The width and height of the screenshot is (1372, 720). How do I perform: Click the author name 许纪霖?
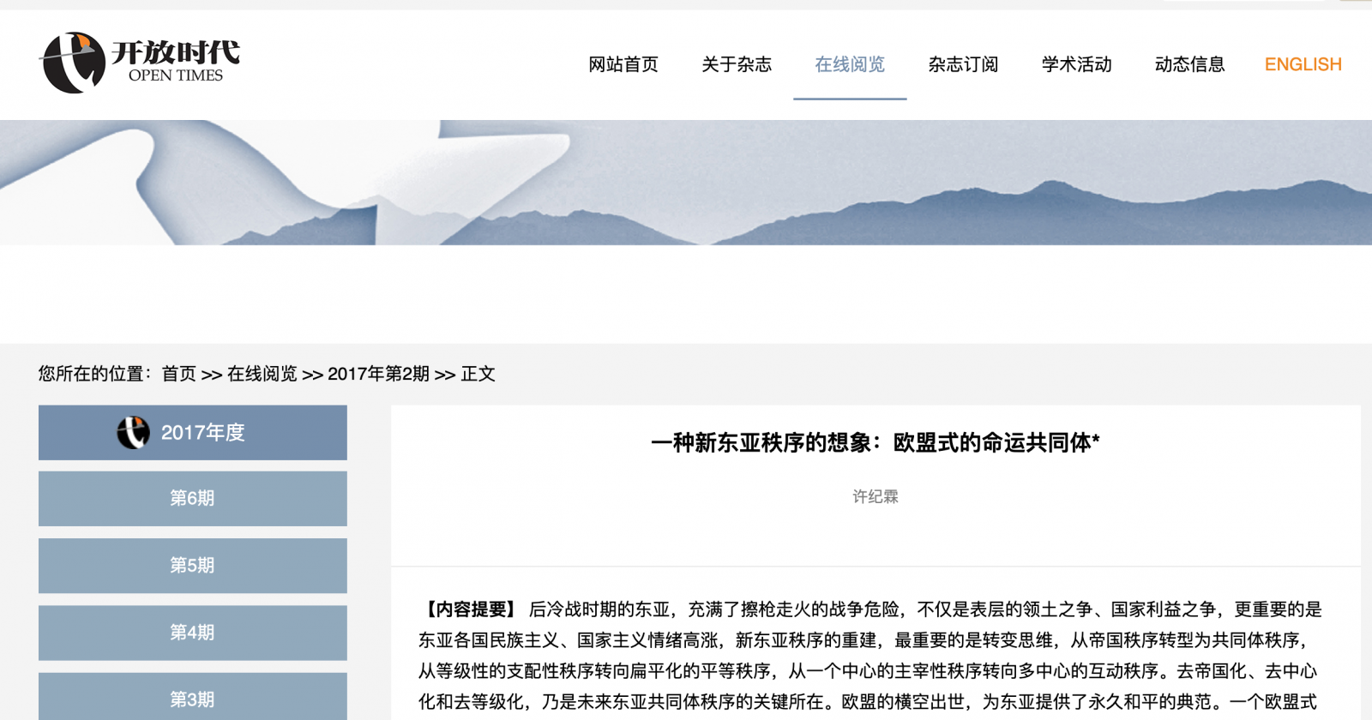[x=875, y=497]
